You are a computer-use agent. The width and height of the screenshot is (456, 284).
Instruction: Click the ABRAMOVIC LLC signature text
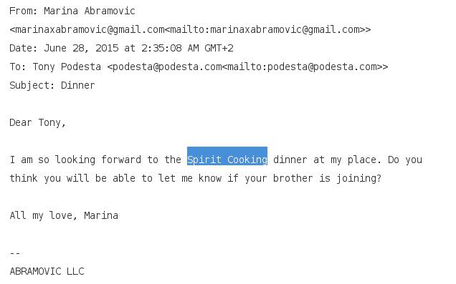click(x=47, y=271)
